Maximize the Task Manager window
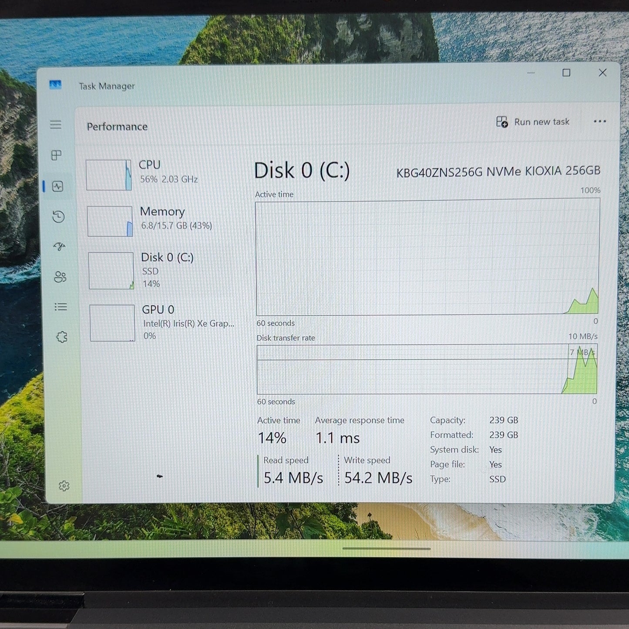The width and height of the screenshot is (629, 629). pos(566,73)
